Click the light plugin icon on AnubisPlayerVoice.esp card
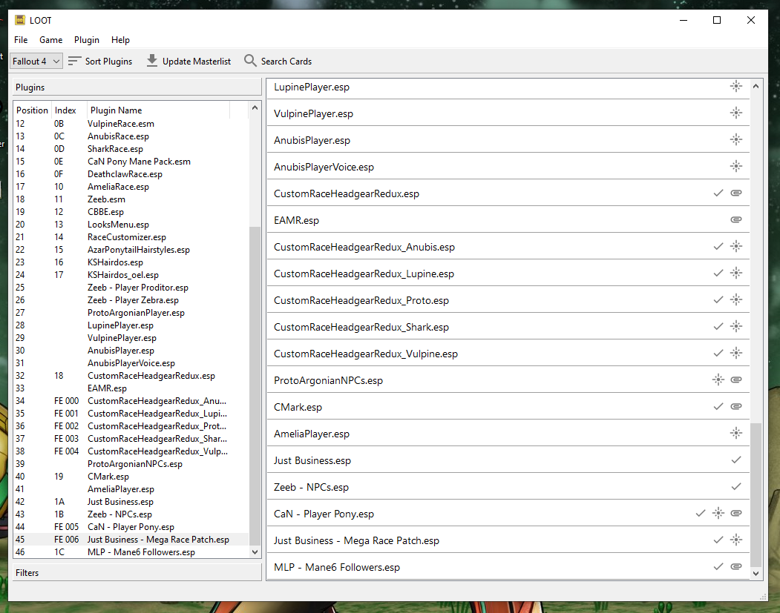 pos(736,167)
